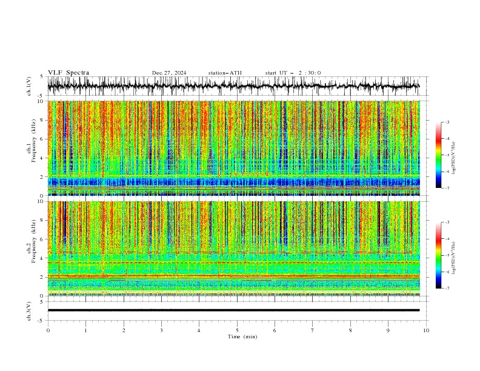Click the ch.2 spectrogram plot
Screen dimensions: 480x371
click(234, 249)
